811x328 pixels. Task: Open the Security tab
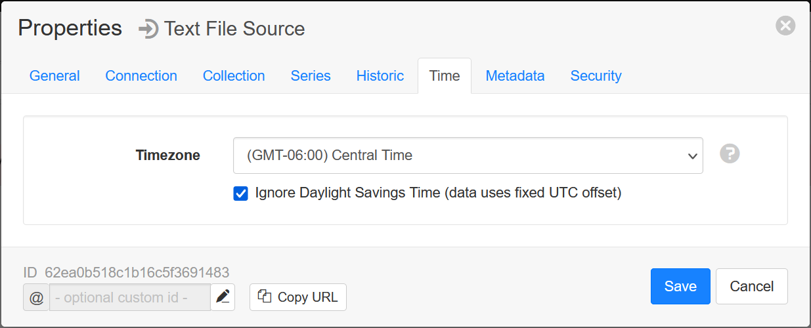[596, 76]
